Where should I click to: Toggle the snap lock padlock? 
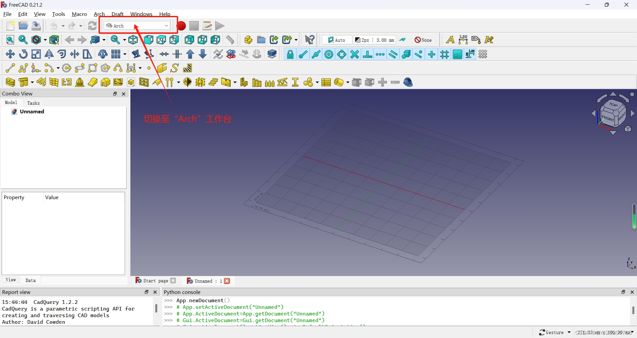tap(290, 54)
